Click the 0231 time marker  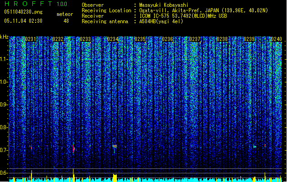[31, 39]
